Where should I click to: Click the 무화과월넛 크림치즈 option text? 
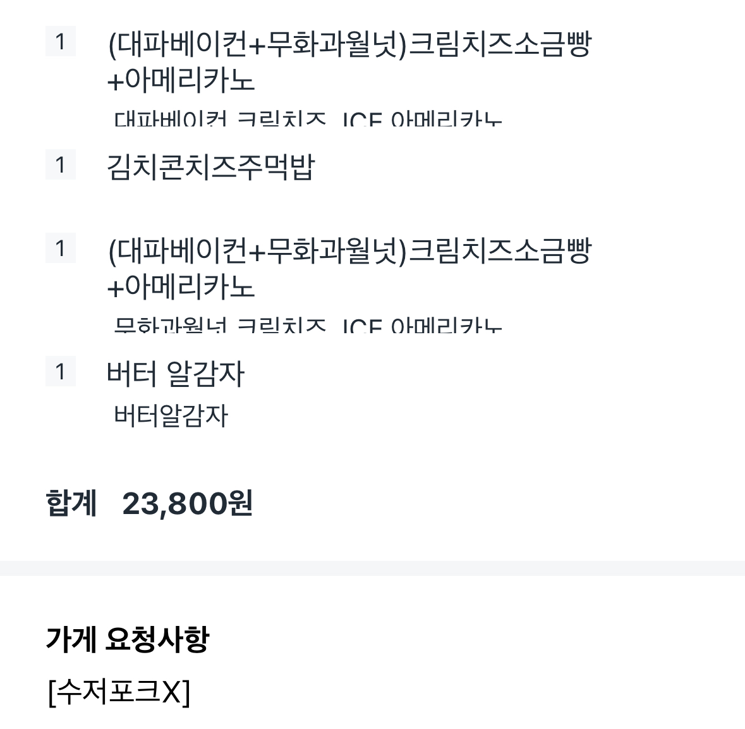tap(220, 325)
